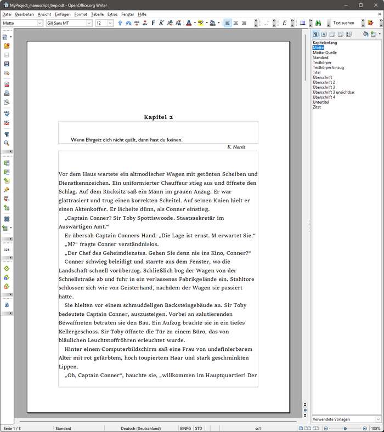This screenshot has width=384, height=432.
Task: Open the background color dropdown arrow
Action: 218,23
